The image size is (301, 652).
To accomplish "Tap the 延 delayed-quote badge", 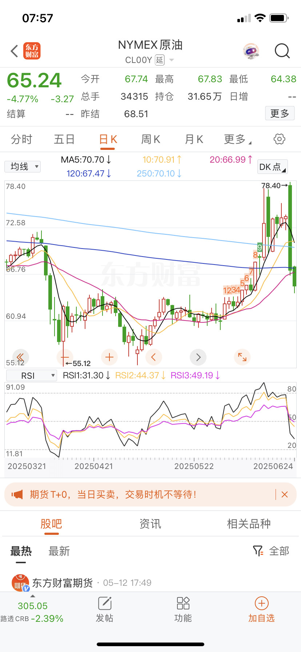I will [x=160, y=60].
